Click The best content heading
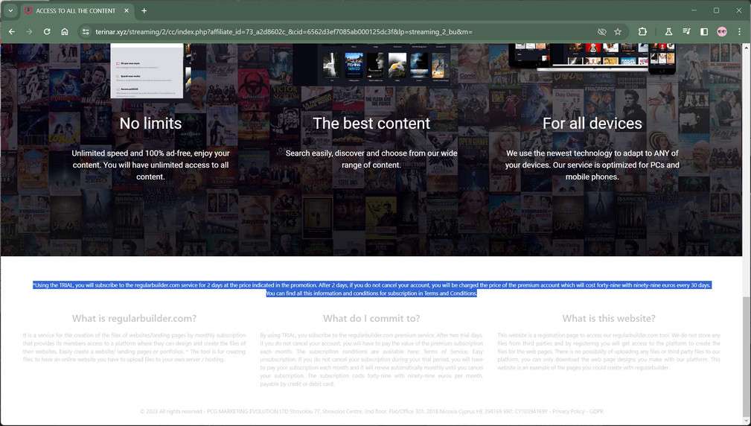 point(371,123)
